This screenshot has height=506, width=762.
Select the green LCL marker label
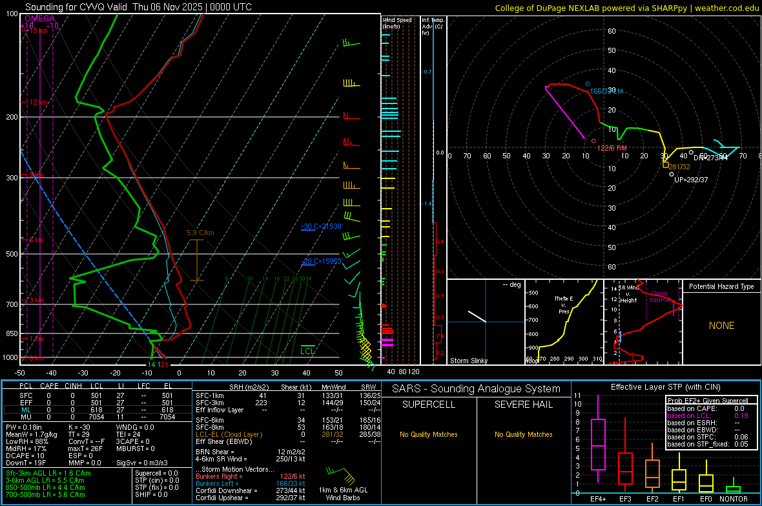click(x=307, y=352)
